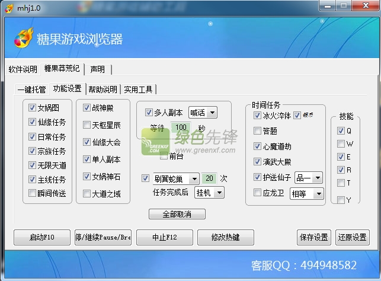Uncheck skill Q checkbox

(x=341, y=131)
